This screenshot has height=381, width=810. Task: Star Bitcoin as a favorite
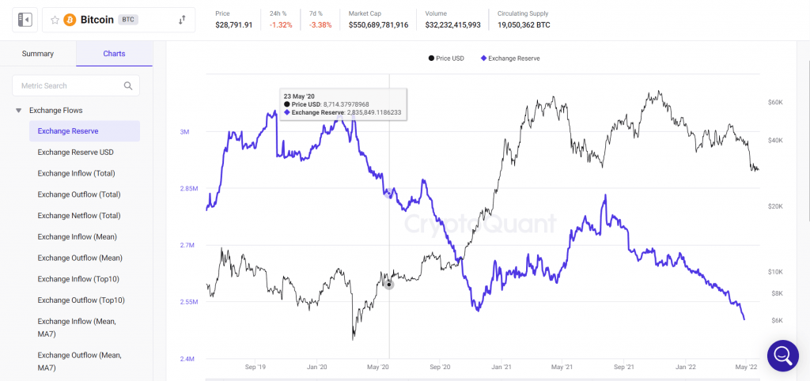(x=55, y=20)
